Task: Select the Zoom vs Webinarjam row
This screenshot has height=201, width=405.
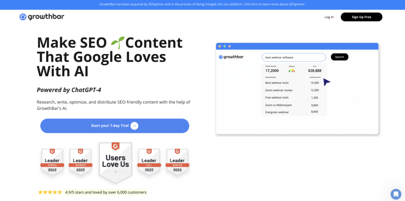Action: [x=294, y=105]
